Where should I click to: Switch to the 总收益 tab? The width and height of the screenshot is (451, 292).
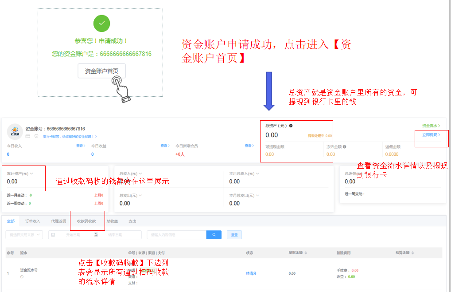click(112, 221)
